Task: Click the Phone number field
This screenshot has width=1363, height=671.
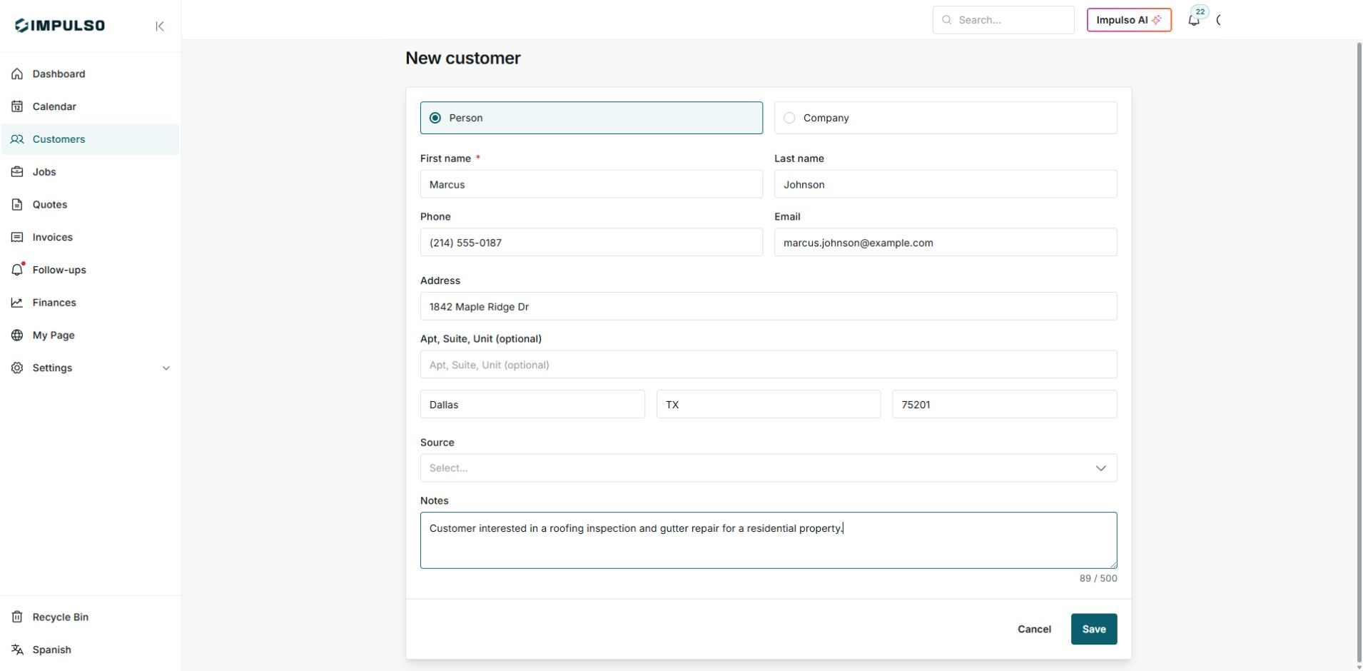Action: pos(592,243)
